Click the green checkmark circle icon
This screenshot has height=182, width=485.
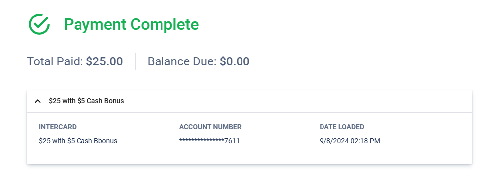pyautogui.click(x=39, y=24)
